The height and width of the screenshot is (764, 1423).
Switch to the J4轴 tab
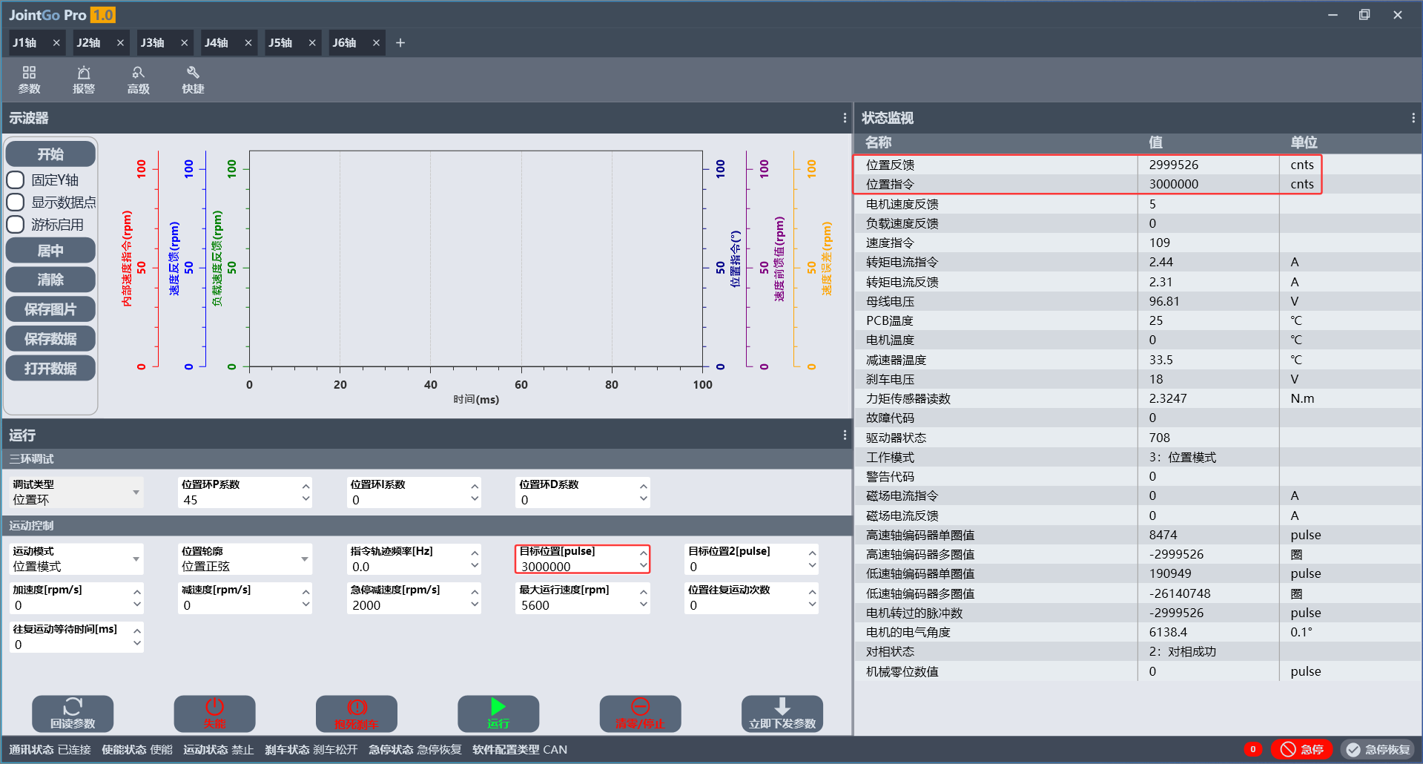[x=217, y=43]
